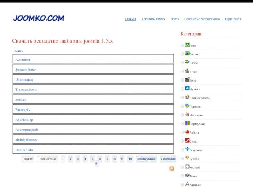This screenshot has width=253, height=190.
Task: Open Поиск in the top menu
Action: [x=175, y=19]
